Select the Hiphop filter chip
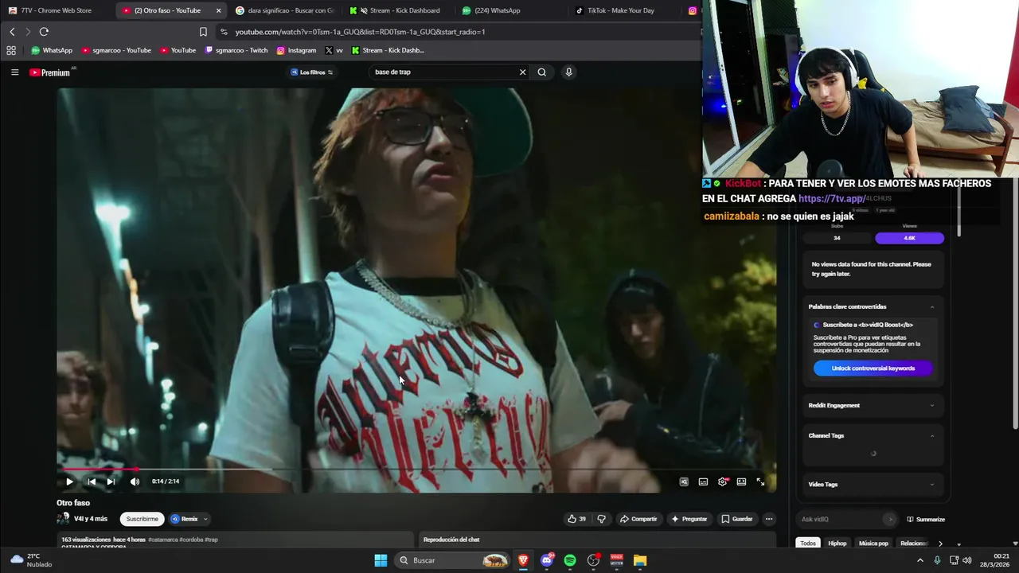The height and width of the screenshot is (573, 1019). (837, 544)
